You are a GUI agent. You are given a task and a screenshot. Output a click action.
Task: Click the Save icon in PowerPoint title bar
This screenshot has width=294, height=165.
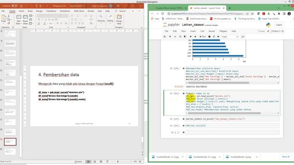point(22,6)
